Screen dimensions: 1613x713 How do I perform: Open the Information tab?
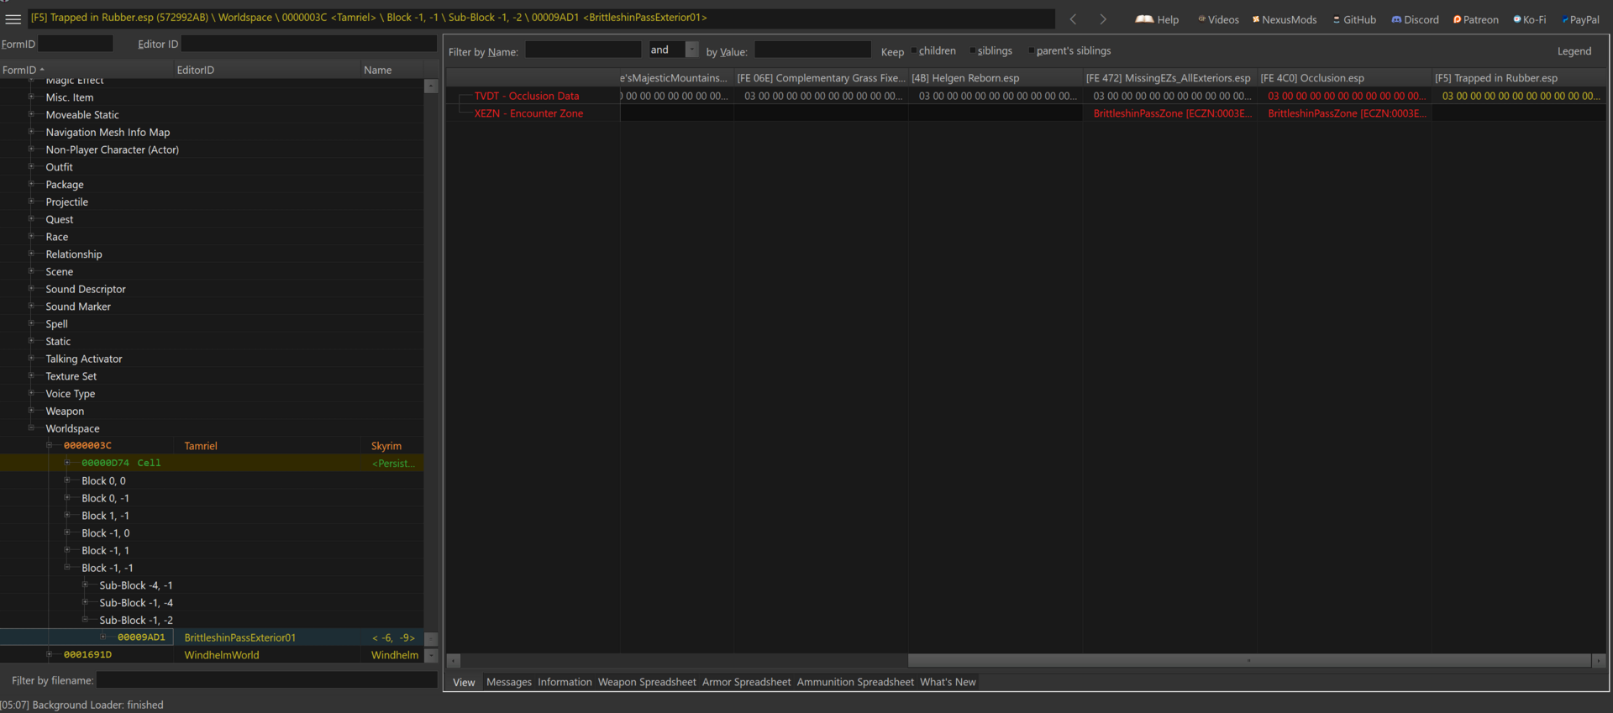[565, 682]
